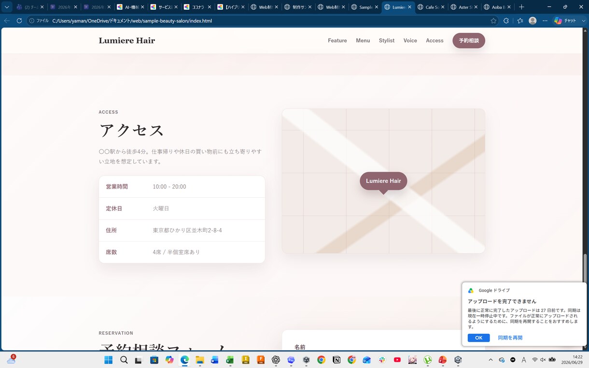Open the browser profile avatar
Viewport: 589px width, 368px height.
pos(533,21)
